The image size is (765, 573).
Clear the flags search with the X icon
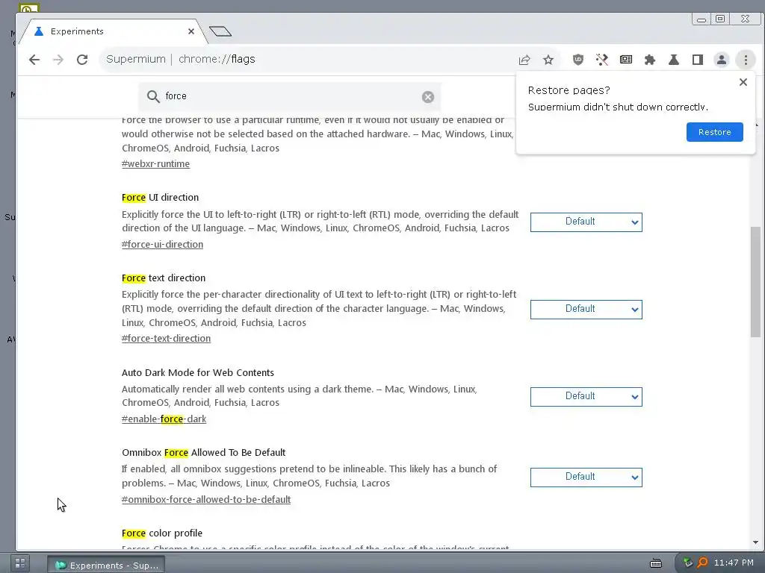point(428,97)
